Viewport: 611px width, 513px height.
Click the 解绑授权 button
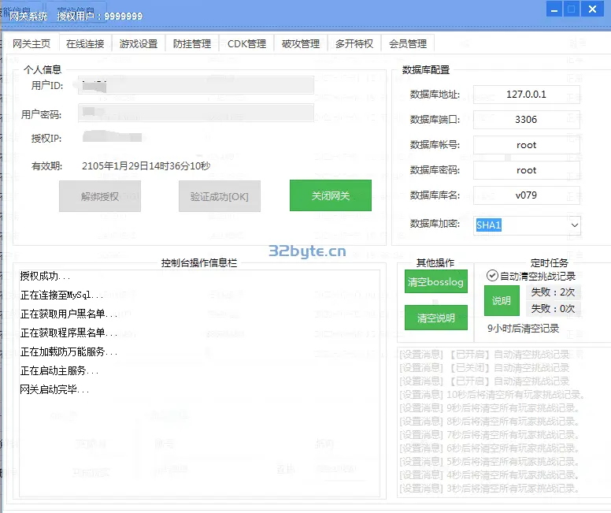pyautogui.click(x=100, y=196)
